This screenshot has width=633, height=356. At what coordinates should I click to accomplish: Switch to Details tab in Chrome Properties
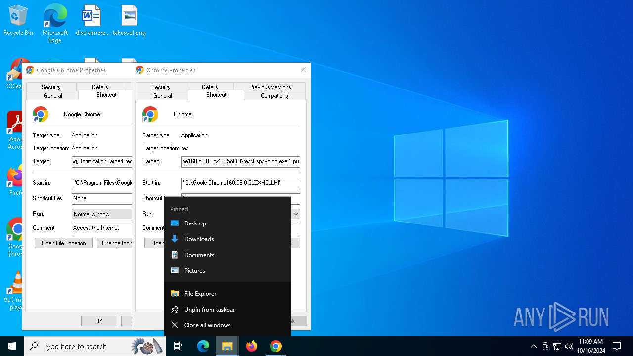point(210,87)
